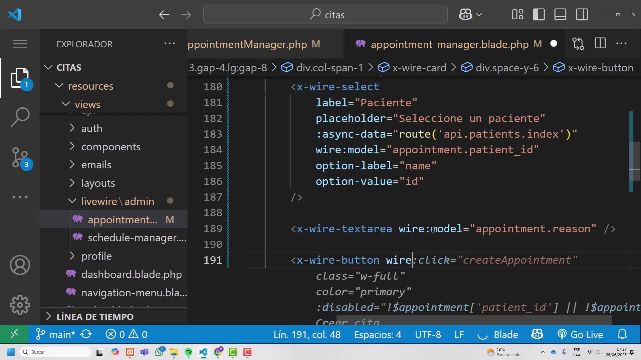Open remote window indicator in status bar
Image resolution: width=641 pixels, height=360 pixels.
14,334
